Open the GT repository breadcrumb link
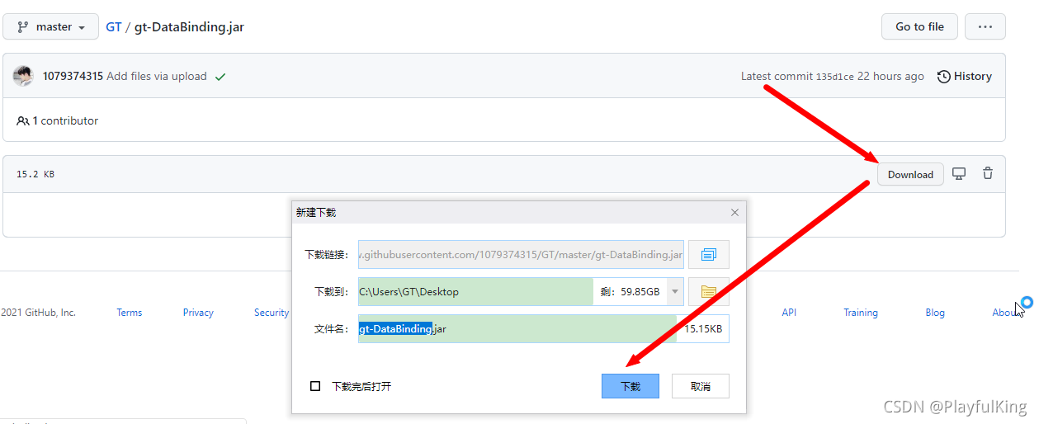The height and width of the screenshot is (424, 1039). point(113,26)
